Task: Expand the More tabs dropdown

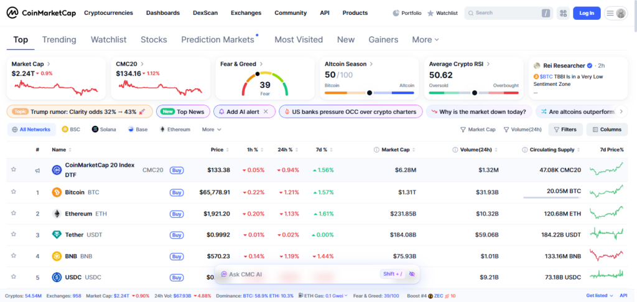Action: point(425,39)
